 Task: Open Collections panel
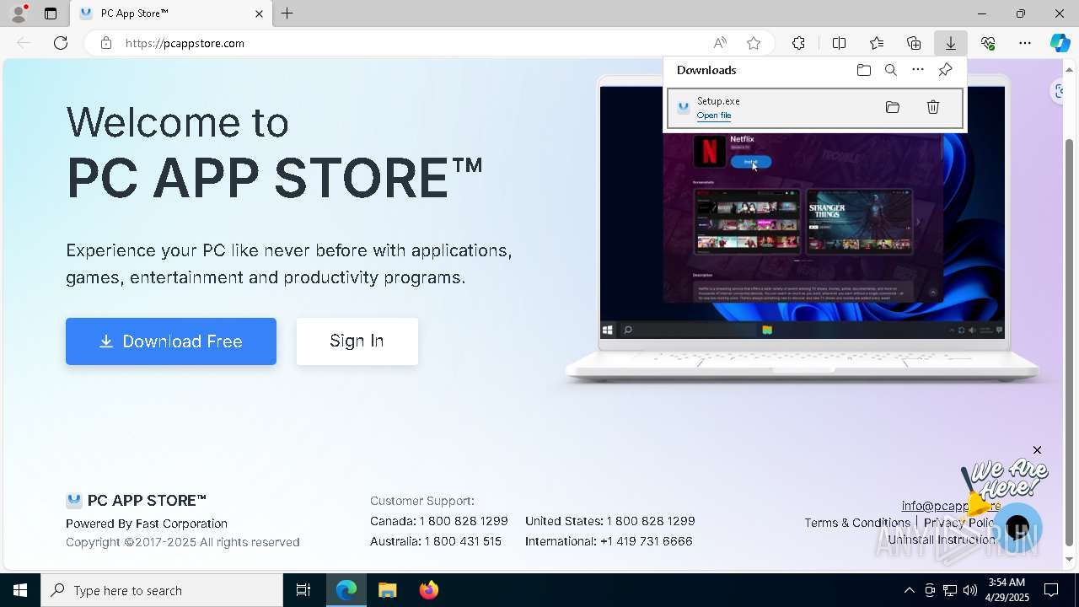(x=914, y=43)
